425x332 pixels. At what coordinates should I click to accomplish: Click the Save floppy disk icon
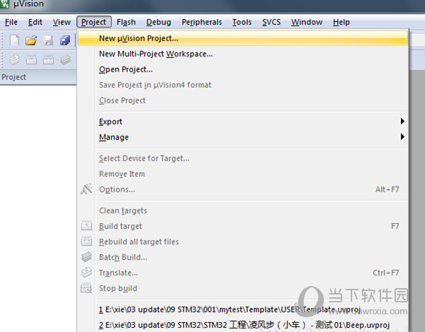point(48,40)
